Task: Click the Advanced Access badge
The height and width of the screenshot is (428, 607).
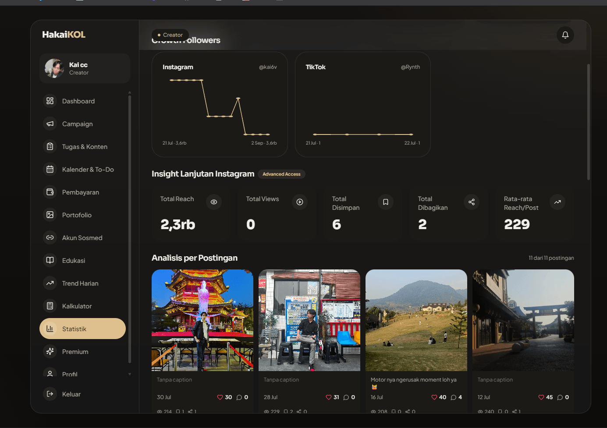Action: point(281,174)
